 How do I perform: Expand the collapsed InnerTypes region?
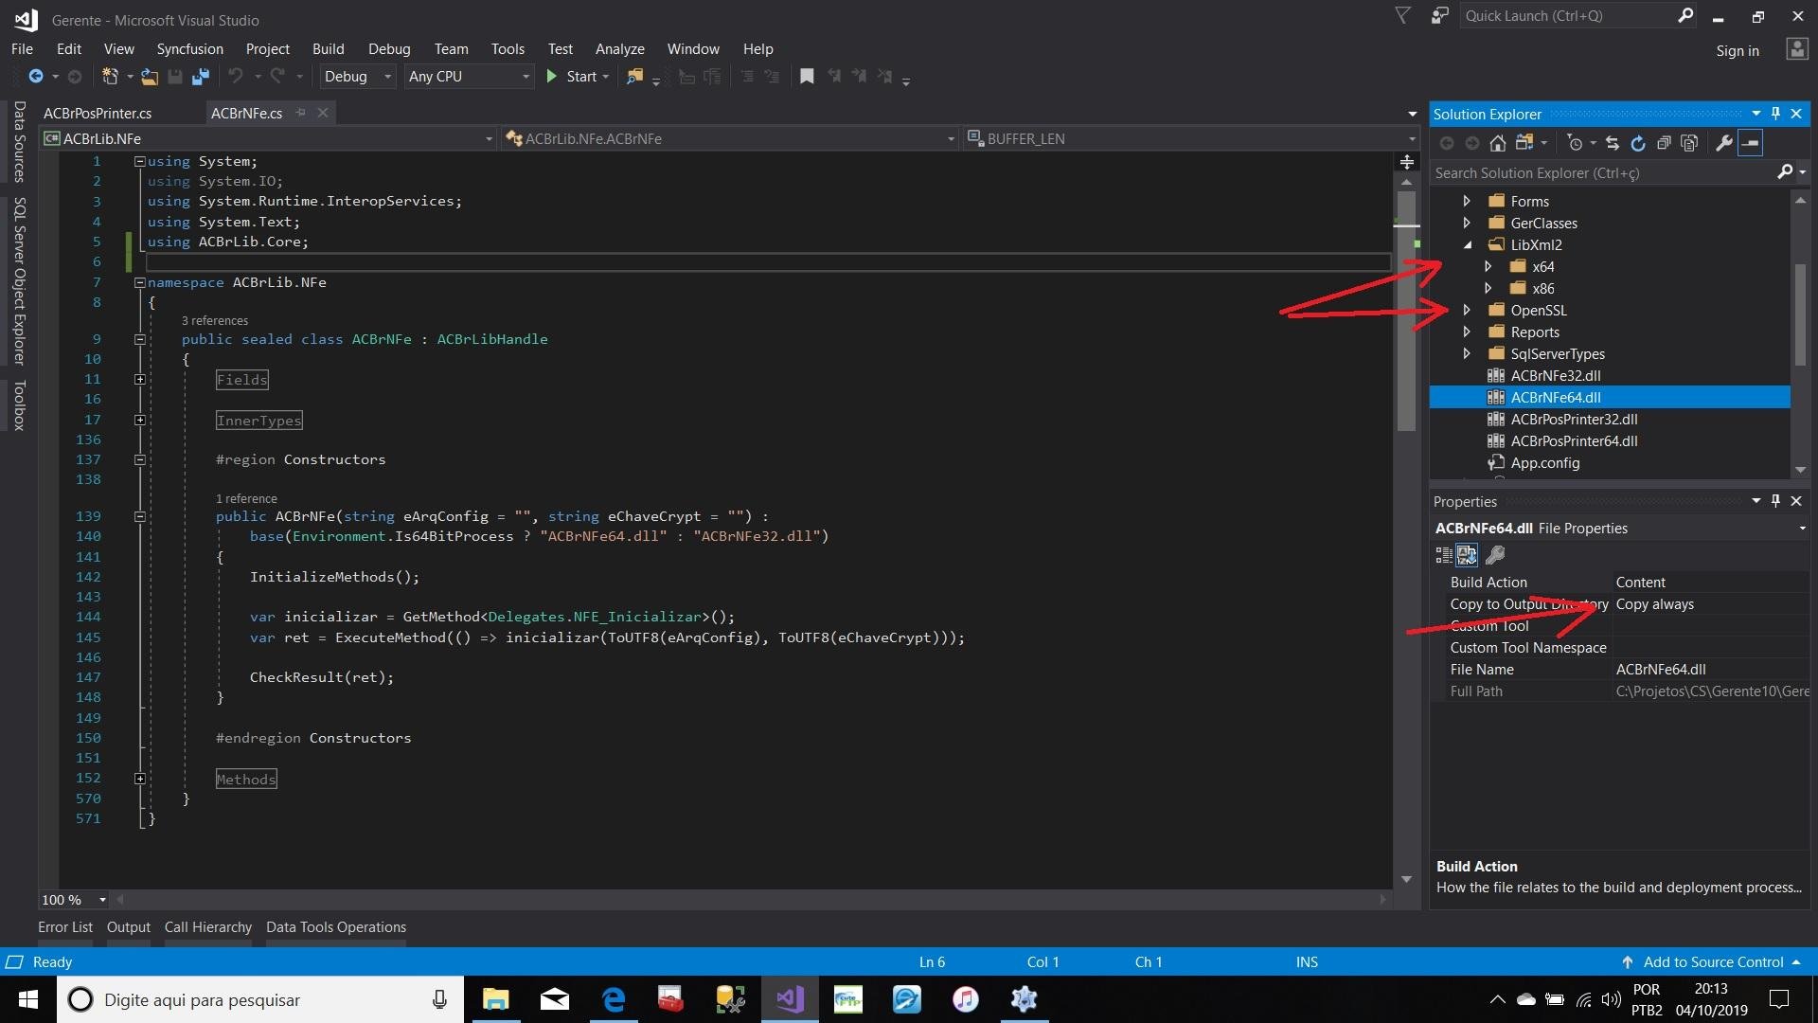pyautogui.click(x=139, y=421)
